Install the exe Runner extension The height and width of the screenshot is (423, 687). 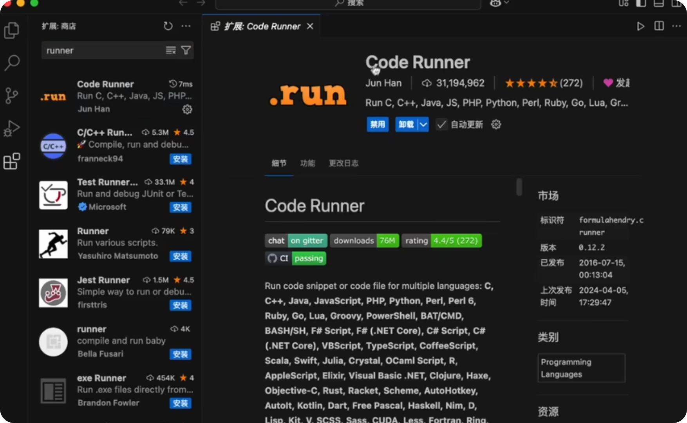(181, 403)
